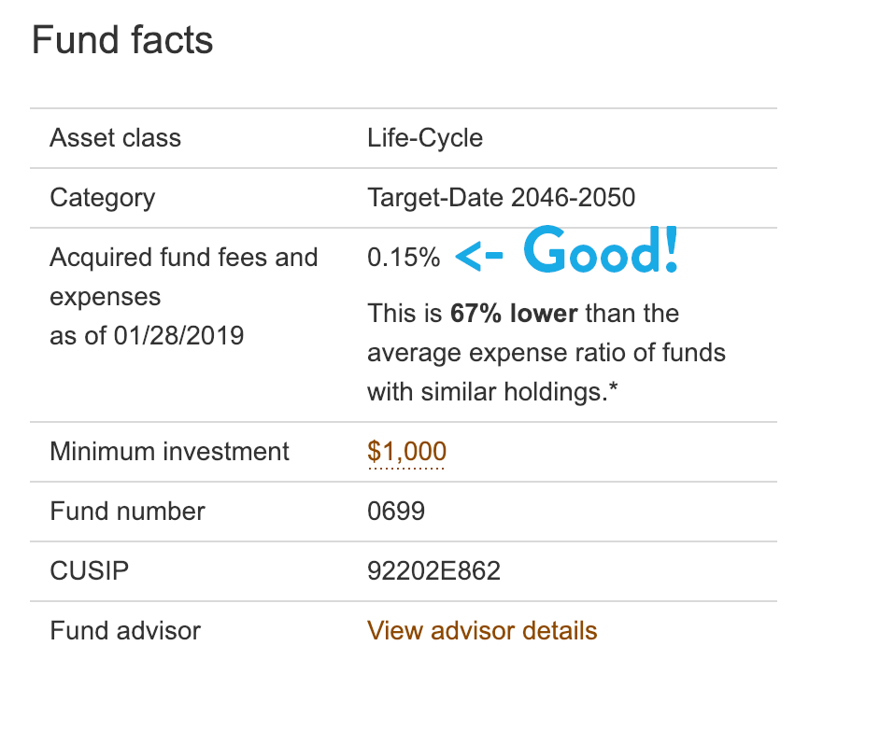Select Target-Date 2046-2050 text
This screenshot has height=730, width=880.
point(501,197)
